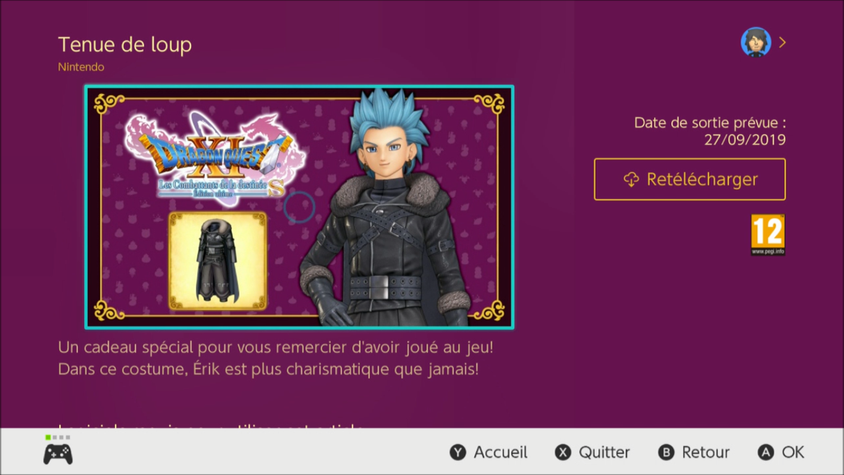Choose Quitter in the bottom bar
Viewport: 844px width, 475px height.
point(604,453)
